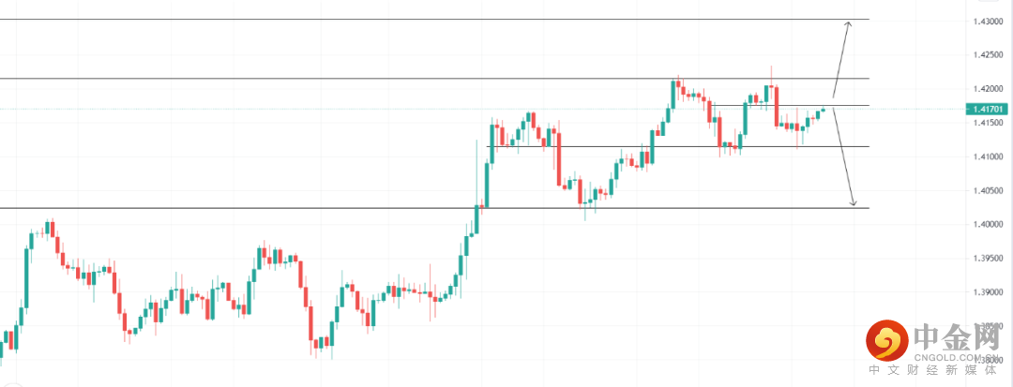Viewport: 1013px width, 387px height.
Task: Click the 1.39000 price axis label
Action: click(x=987, y=291)
